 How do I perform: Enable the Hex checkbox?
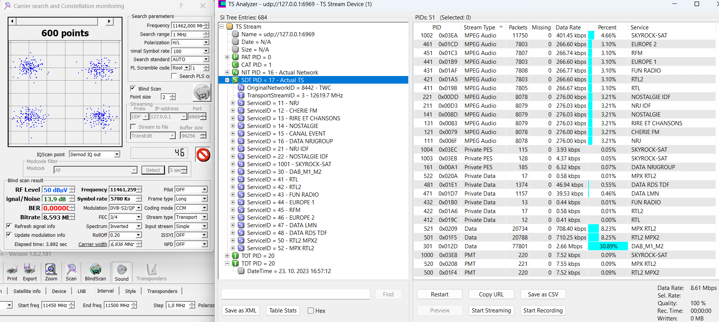tap(311, 311)
